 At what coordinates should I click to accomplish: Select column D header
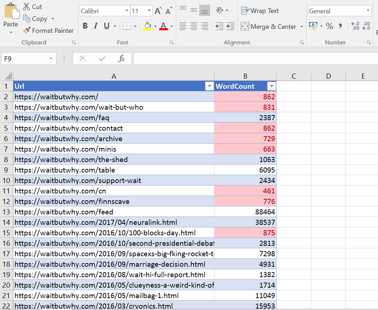coord(328,76)
